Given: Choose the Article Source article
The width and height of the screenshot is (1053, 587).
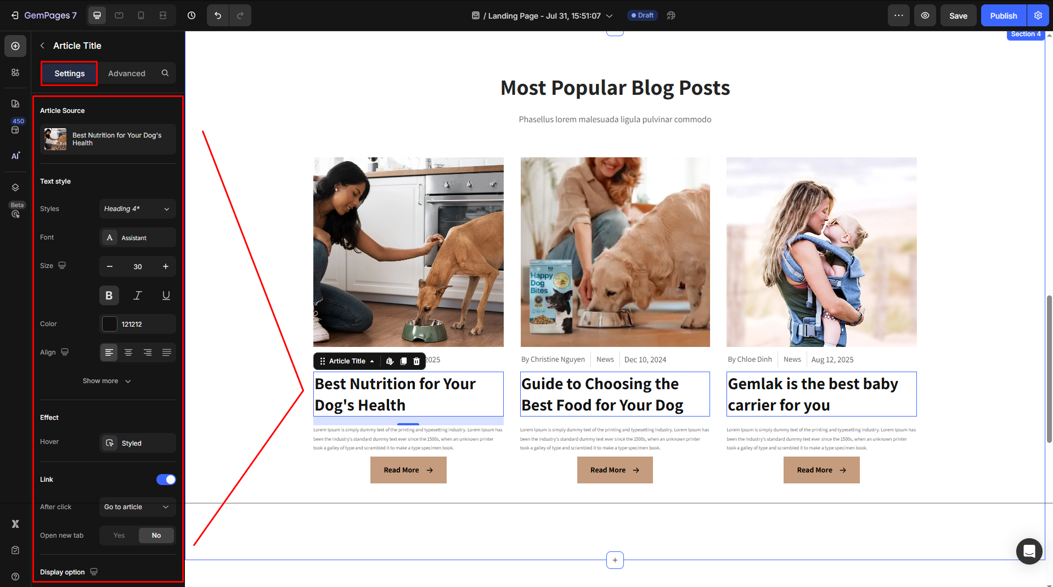Looking at the screenshot, I should (108, 139).
